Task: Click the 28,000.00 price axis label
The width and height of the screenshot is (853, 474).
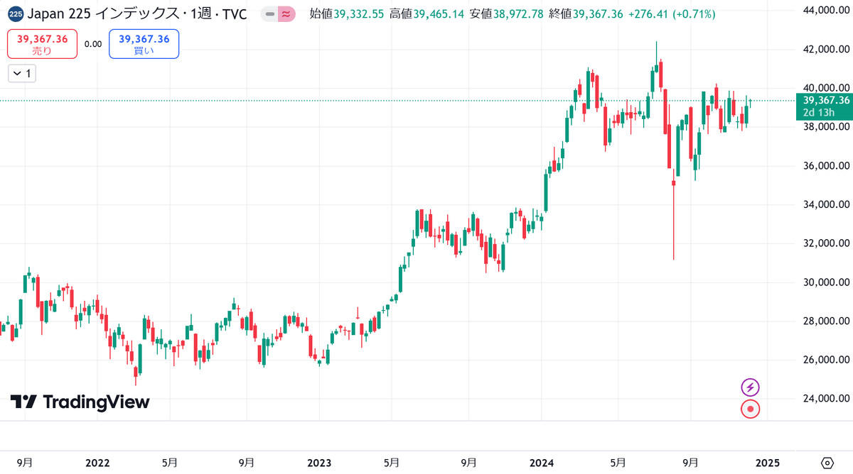Action: point(825,321)
